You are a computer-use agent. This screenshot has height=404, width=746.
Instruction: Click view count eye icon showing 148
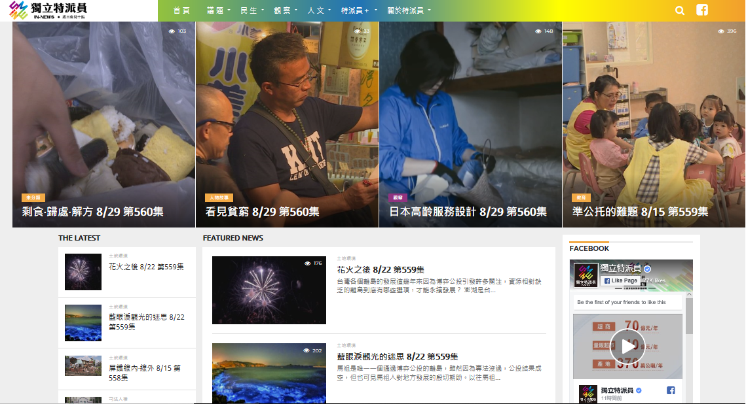(538, 31)
